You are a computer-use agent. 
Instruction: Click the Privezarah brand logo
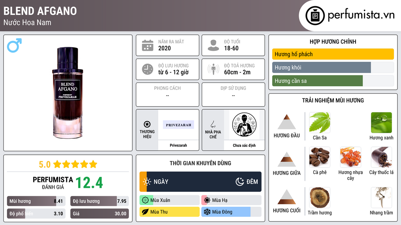179,125
